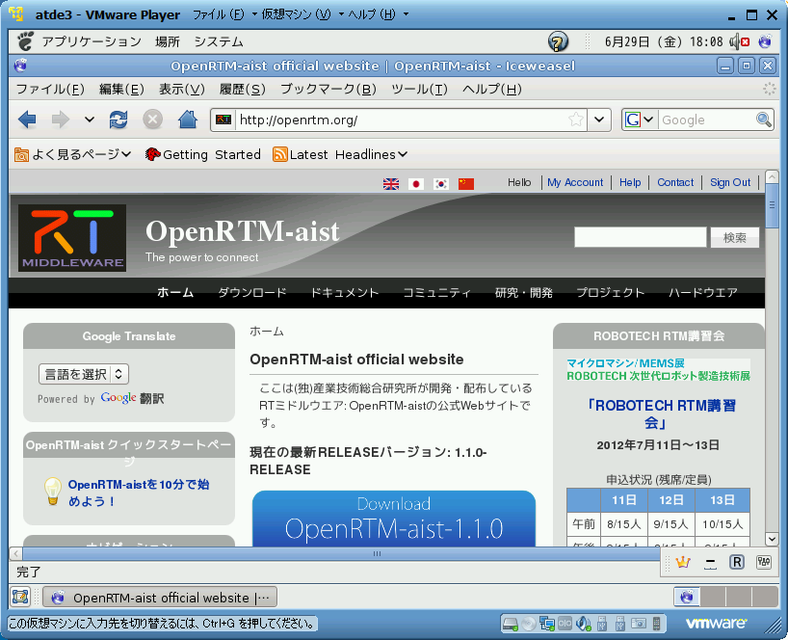
Task: Focus the Google search box
Action: pos(706,120)
